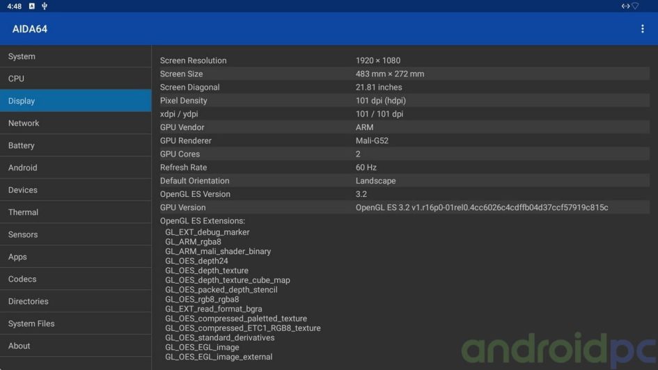Viewport: 658px width, 370px height.
Task: Select the Screen Diagonal row
Action: 405,87
